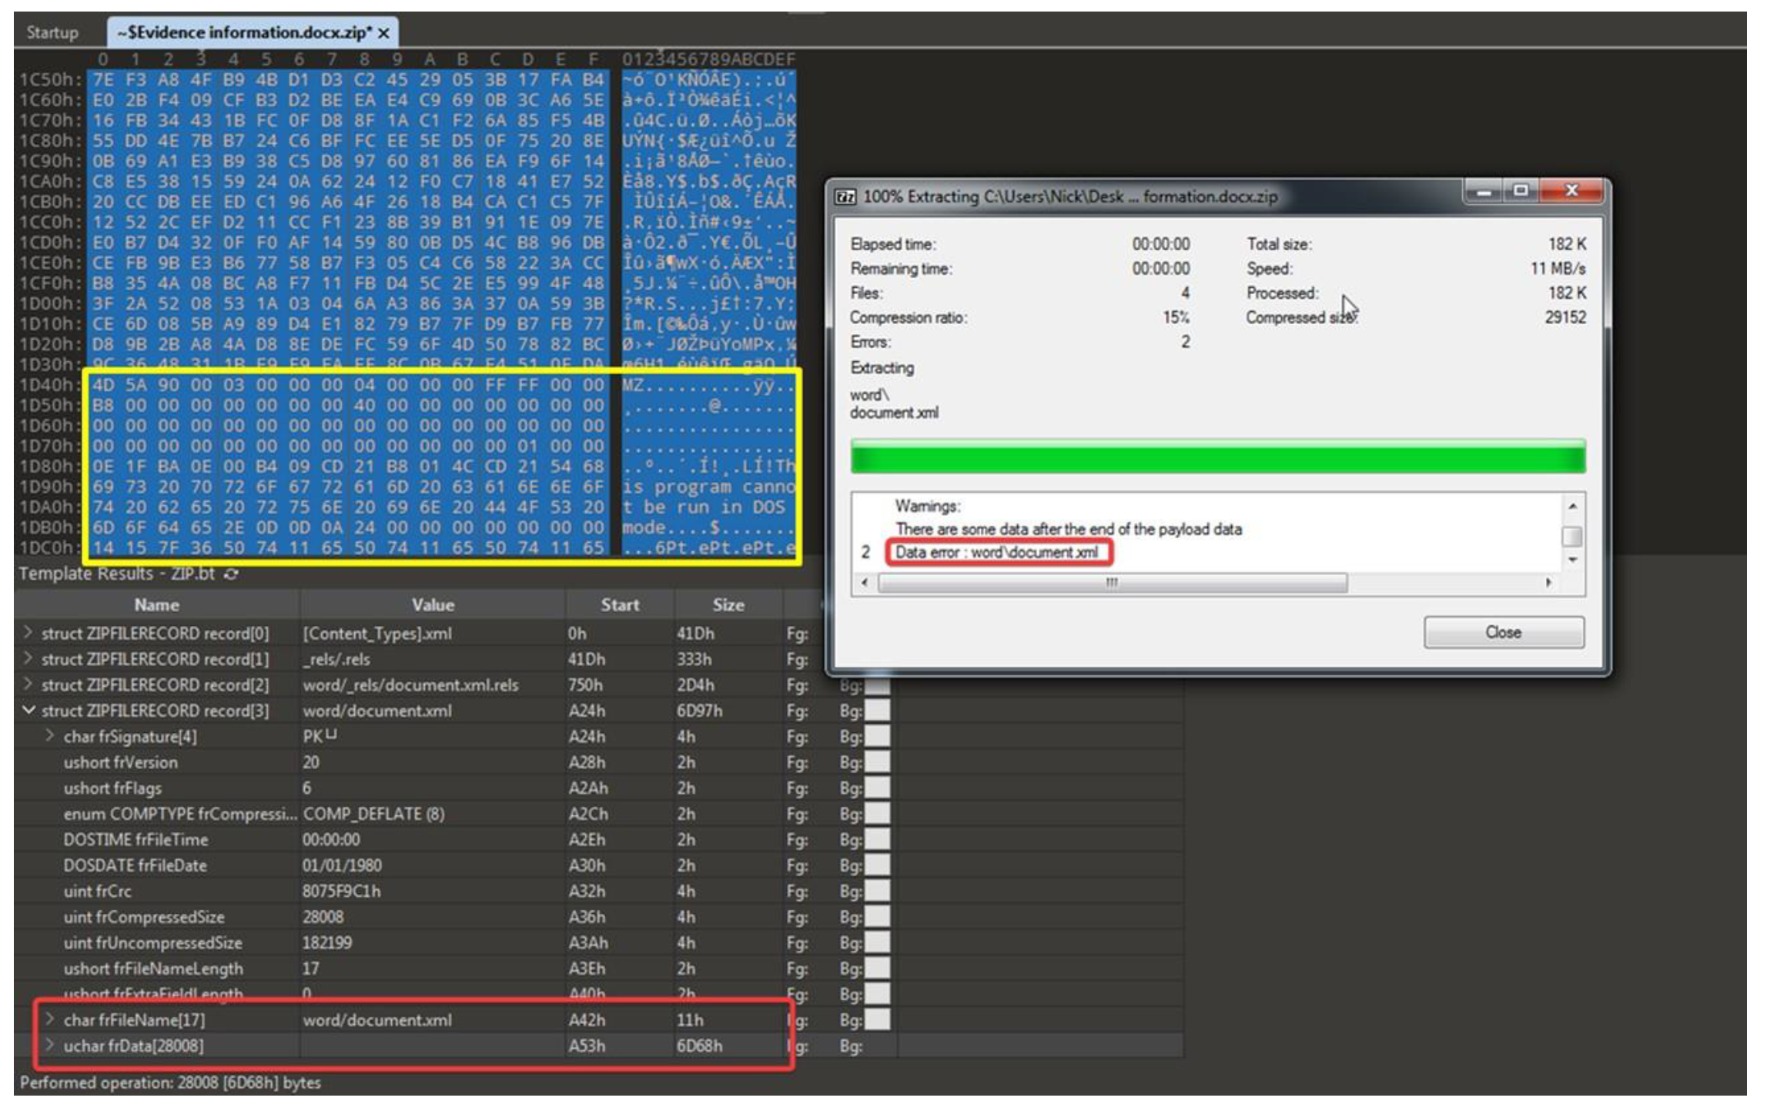Expand struct ZIPFILERECORD record[2]

(x=28, y=684)
